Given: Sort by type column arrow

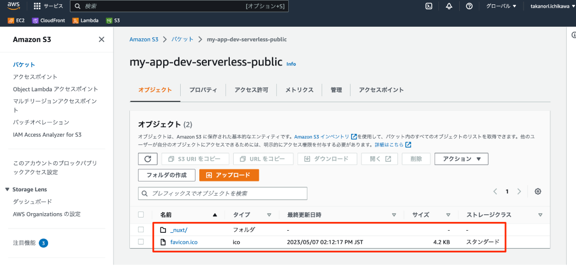Looking at the screenshot, I should [269, 215].
